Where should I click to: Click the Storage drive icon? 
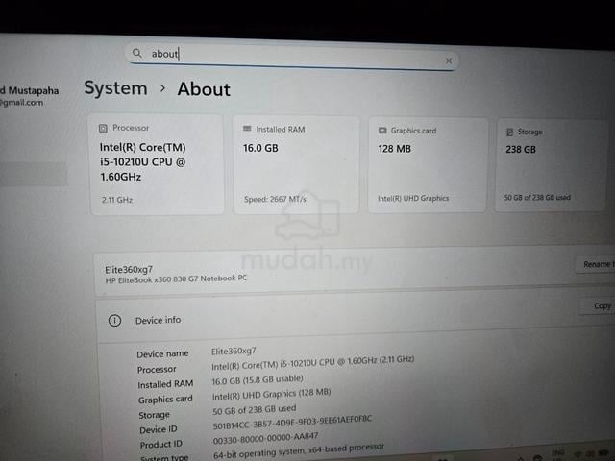(x=509, y=132)
